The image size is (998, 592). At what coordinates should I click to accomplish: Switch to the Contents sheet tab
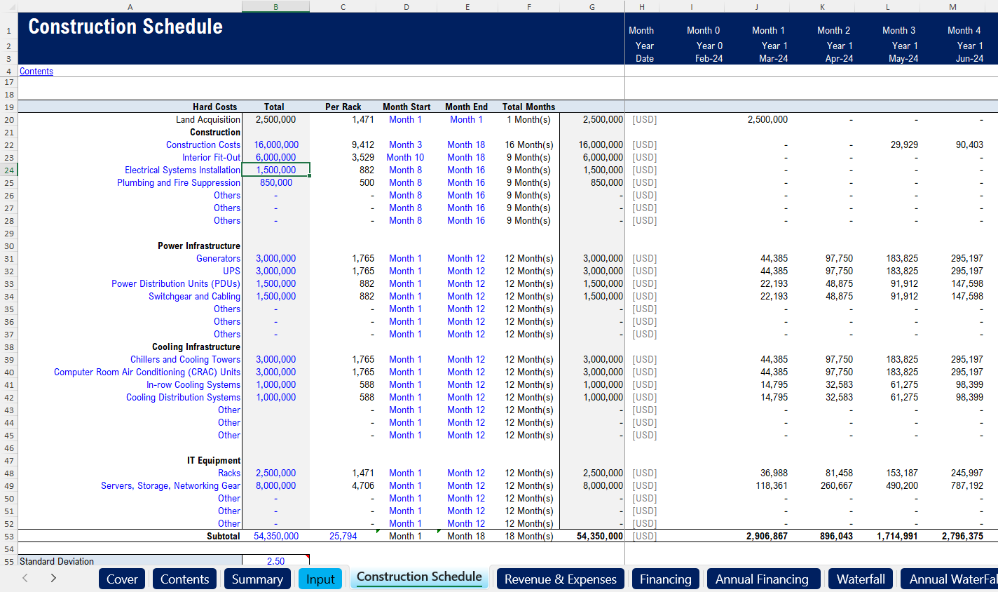coord(184,579)
